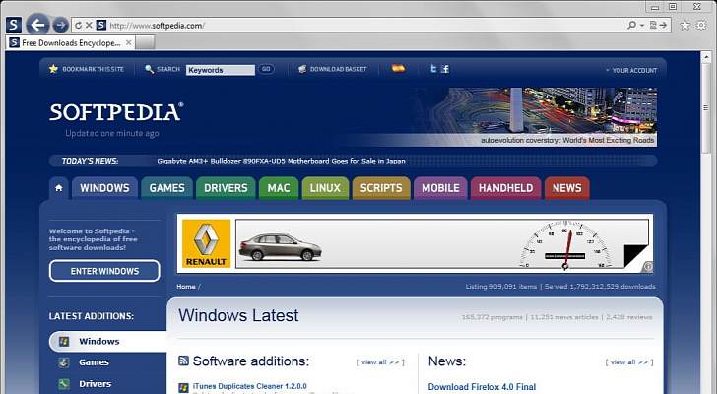Select Games in Latest Additions sidebar
Image resolution: width=717 pixels, height=394 pixels.
point(95,362)
